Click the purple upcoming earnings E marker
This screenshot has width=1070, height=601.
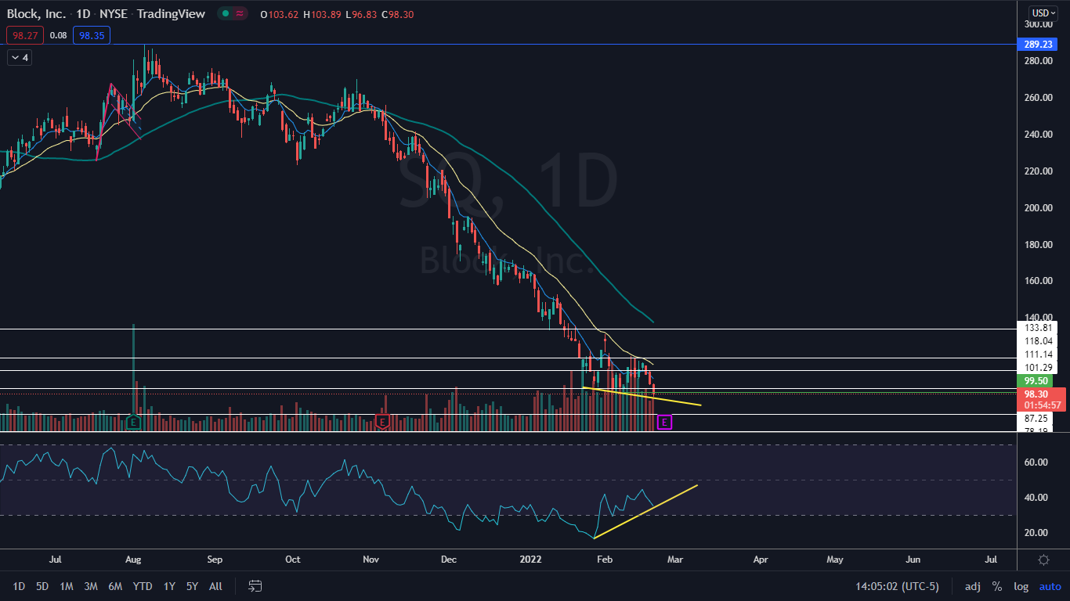pyautogui.click(x=664, y=423)
